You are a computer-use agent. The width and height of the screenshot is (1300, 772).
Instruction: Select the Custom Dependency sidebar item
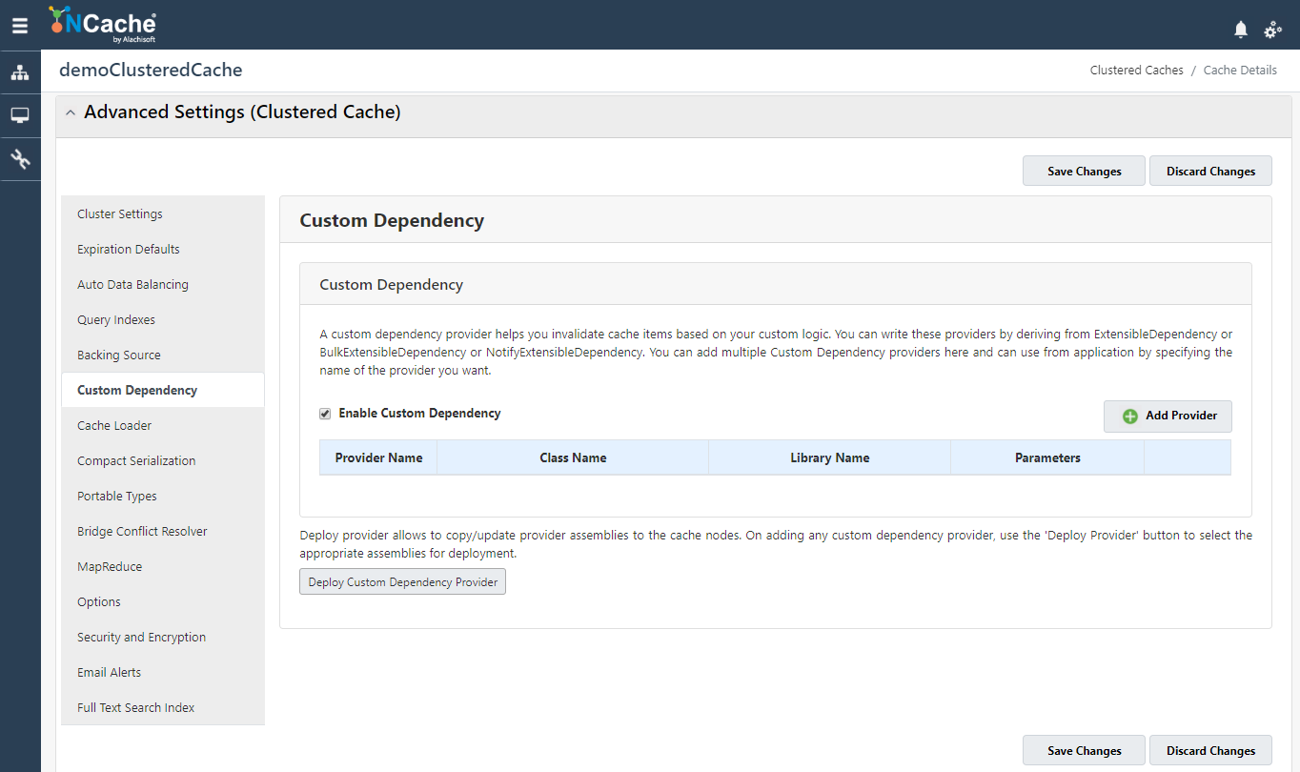[x=163, y=390]
